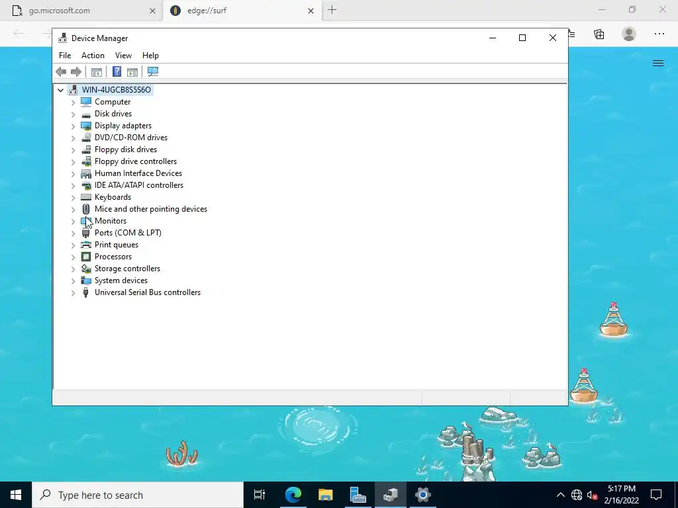Open File Explorer from the taskbar
The image size is (678, 508).
point(326,495)
